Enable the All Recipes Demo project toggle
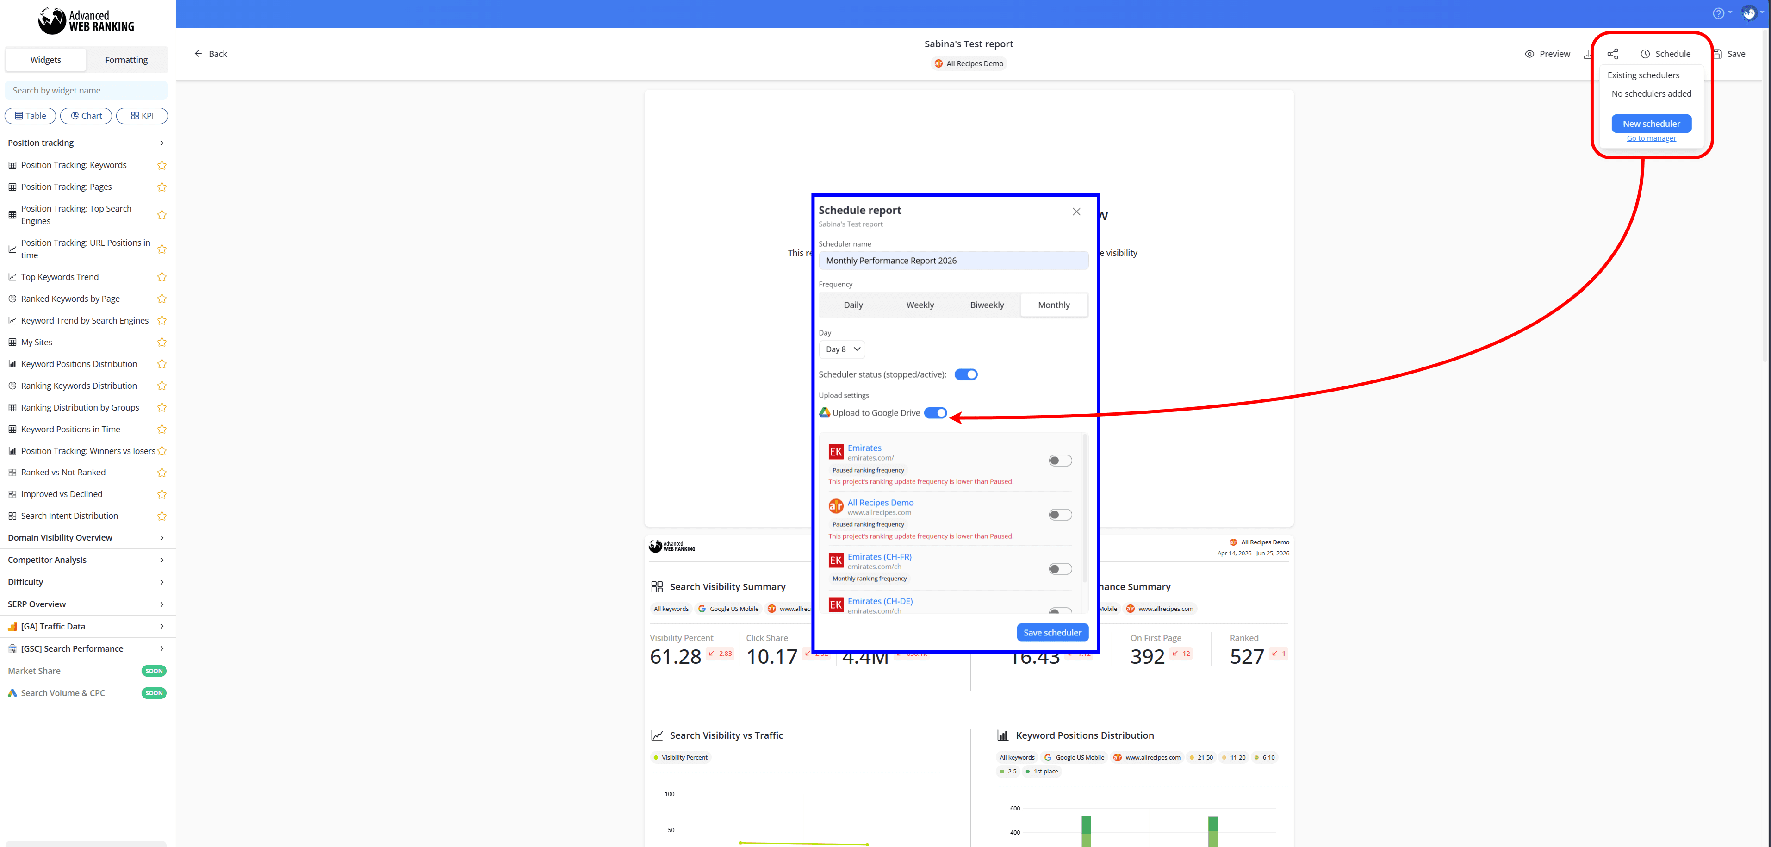1771x847 pixels. 1060,515
